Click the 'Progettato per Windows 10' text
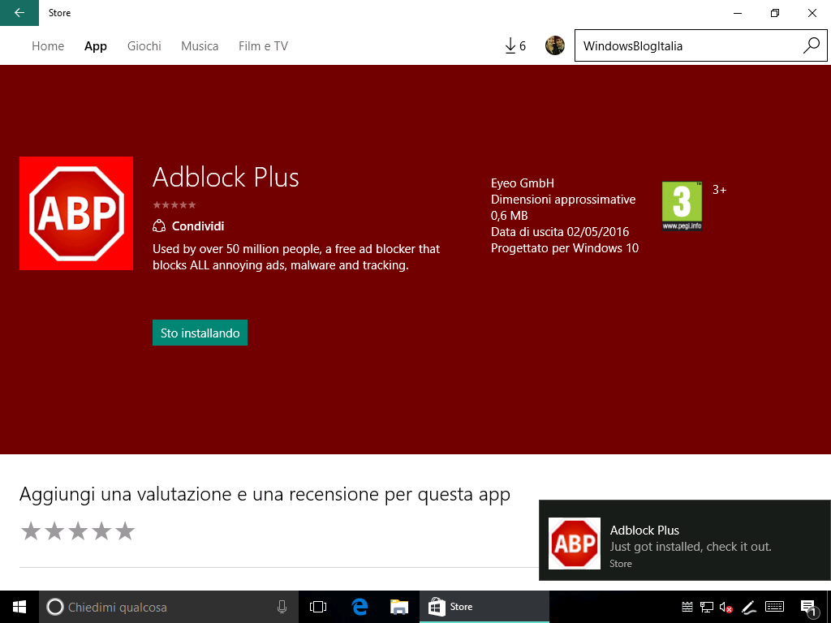This screenshot has width=831, height=623. tap(565, 248)
